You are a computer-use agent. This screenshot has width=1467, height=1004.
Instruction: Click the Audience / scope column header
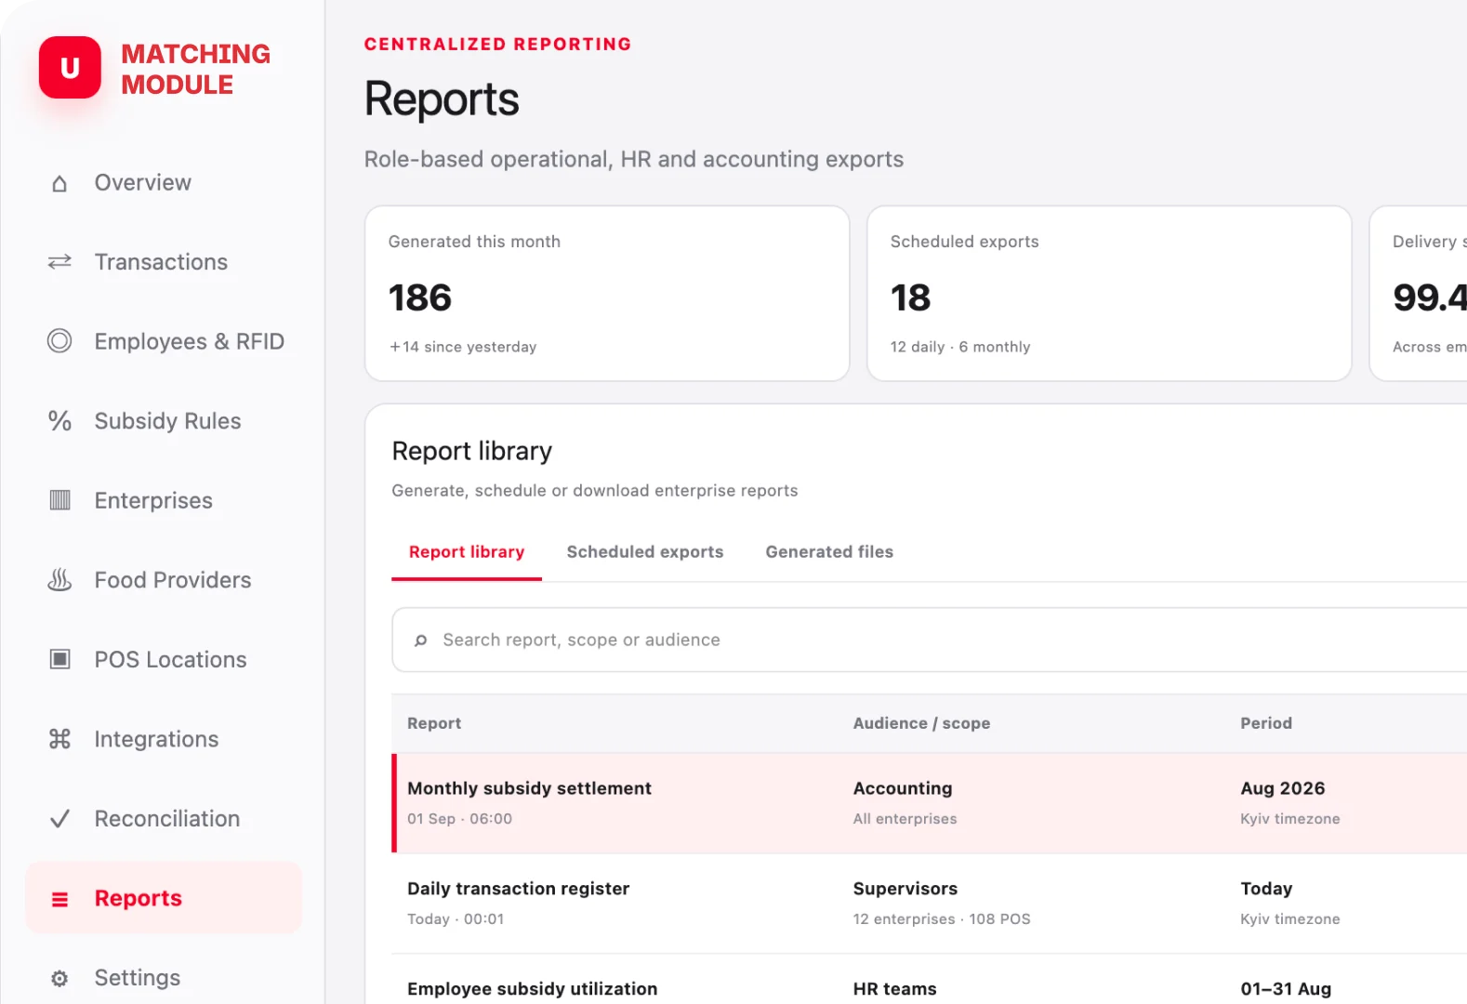[x=921, y=723]
